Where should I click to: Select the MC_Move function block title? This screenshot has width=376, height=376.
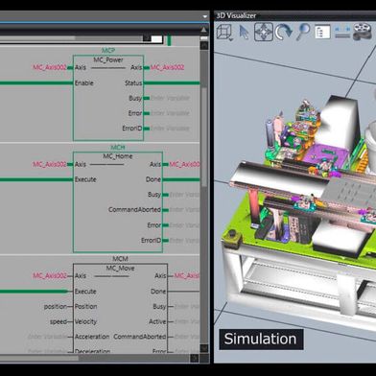pyautogui.click(x=120, y=269)
